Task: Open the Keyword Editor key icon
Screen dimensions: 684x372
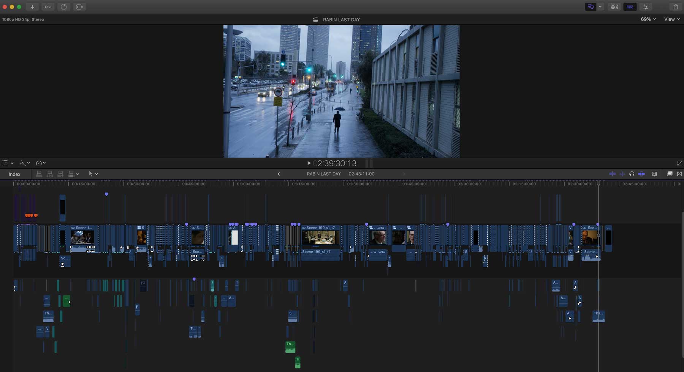Action: coord(48,7)
